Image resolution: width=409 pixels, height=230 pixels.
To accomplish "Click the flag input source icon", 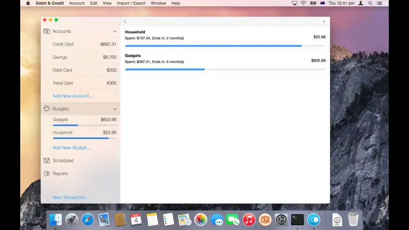I will pyautogui.click(x=322, y=3).
